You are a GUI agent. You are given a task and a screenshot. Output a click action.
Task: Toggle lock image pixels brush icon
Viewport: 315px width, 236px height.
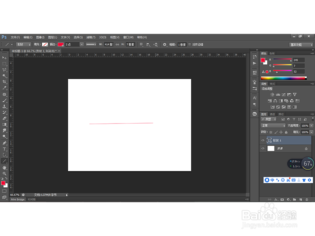[276, 132]
